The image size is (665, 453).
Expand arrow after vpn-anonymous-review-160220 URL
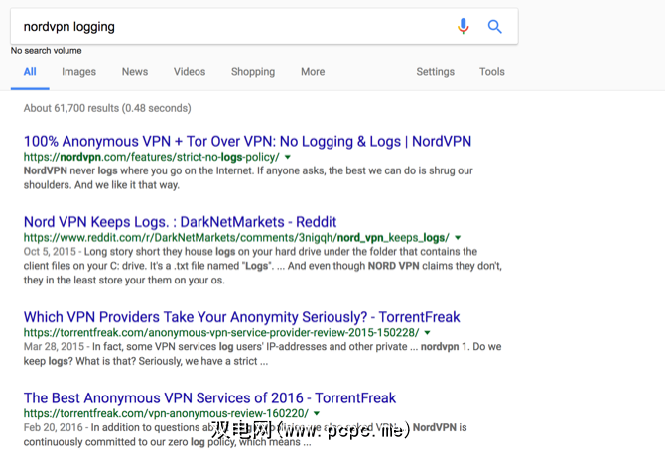click(x=317, y=413)
